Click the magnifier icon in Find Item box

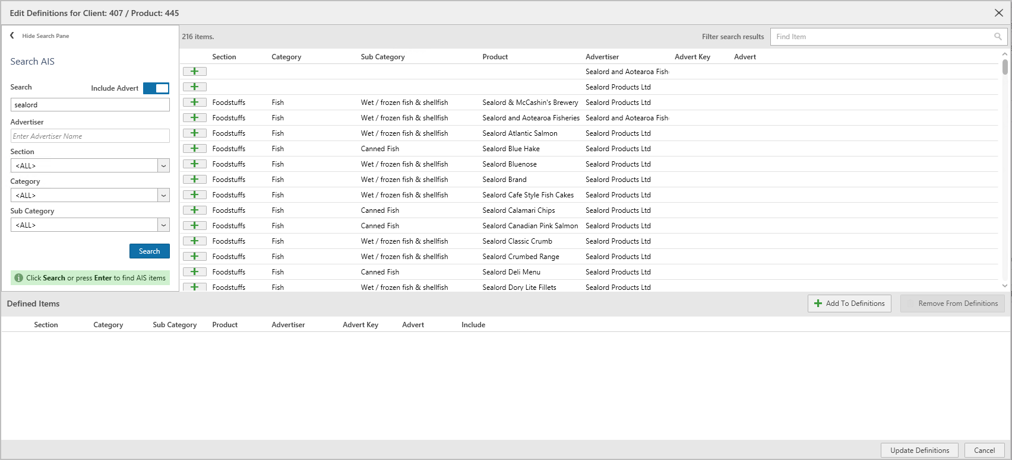click(998, 37)
